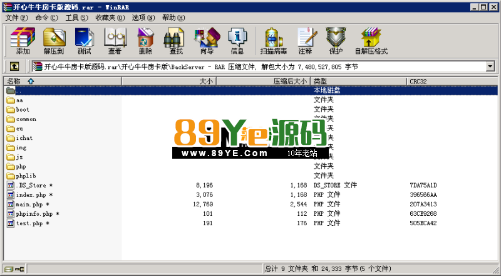Select the boot folder
Screen dimensions: 501x276
(x=18, y=110)
